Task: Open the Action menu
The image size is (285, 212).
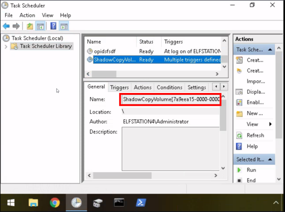Action: click(x=27, y=15)
